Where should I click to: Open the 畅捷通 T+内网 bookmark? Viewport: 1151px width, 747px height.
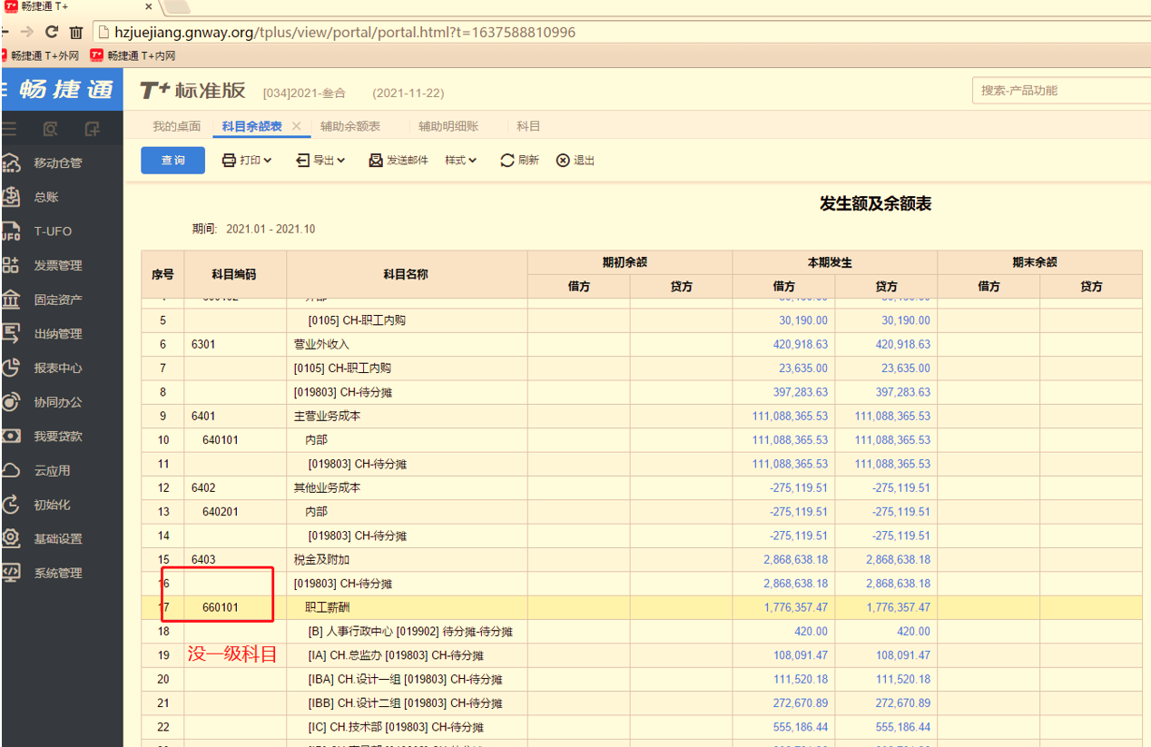pos(133,55)
